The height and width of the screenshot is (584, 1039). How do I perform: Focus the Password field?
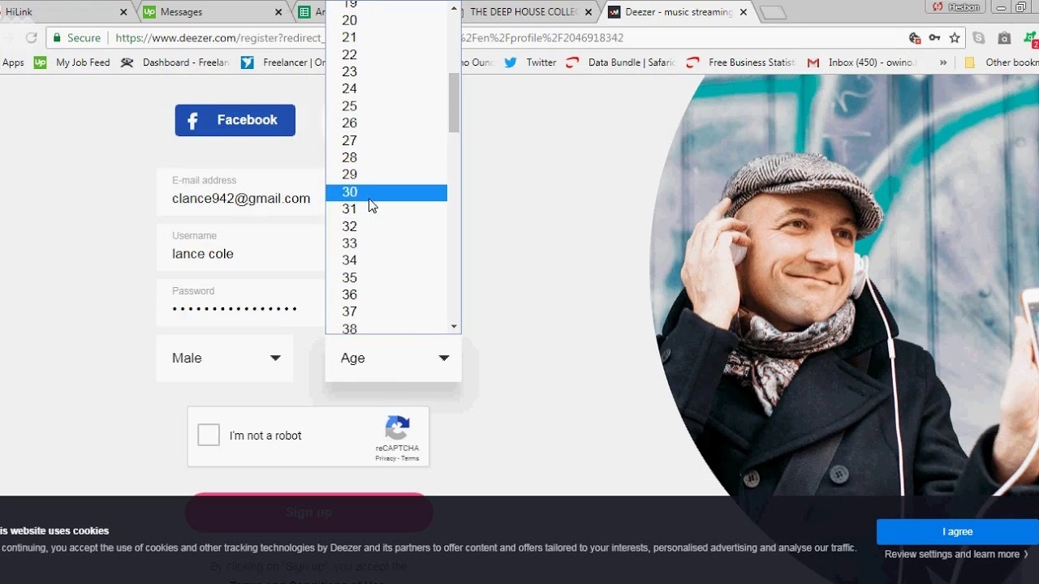pos(241,303)
